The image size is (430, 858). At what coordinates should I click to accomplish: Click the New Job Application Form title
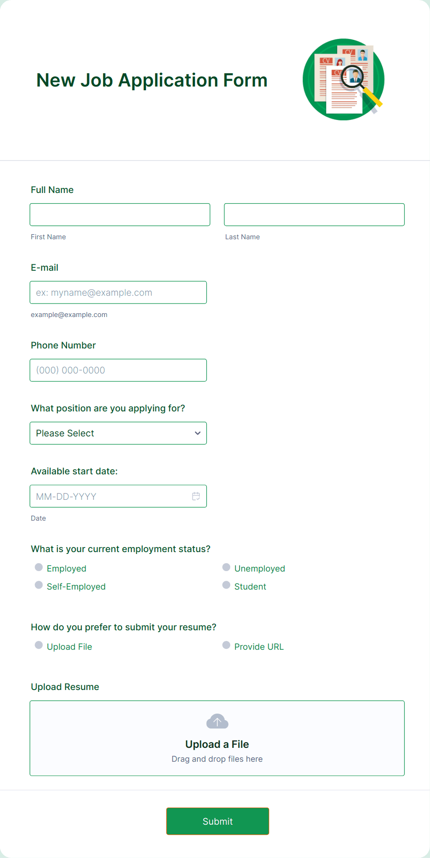click(152, 80)
